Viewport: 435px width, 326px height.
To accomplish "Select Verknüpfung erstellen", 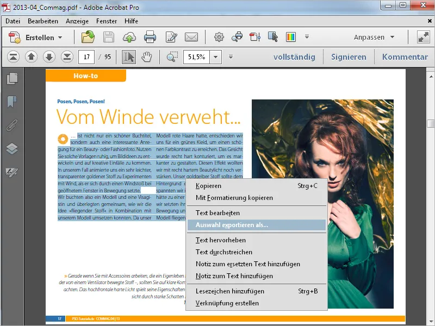I will coord(257,303).
